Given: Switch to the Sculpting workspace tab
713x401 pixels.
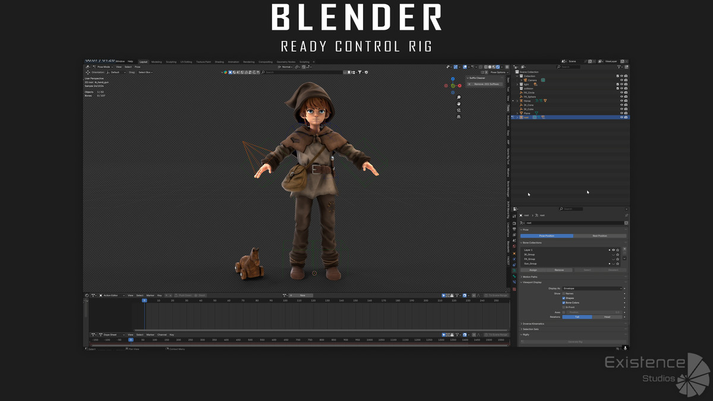Looking at the screenshot, I should 171,62.
